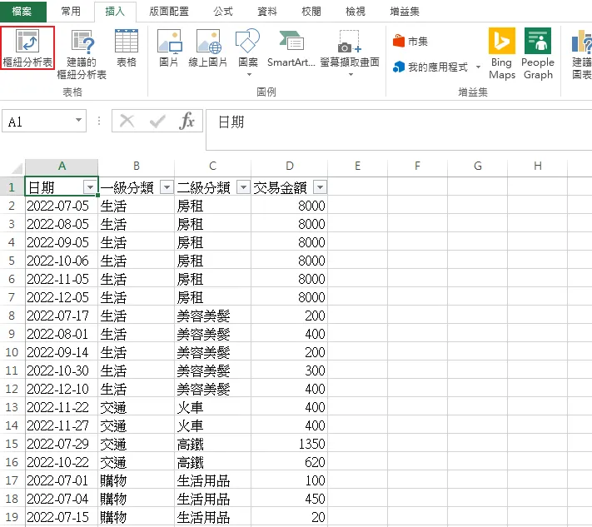Confirm entry with checkmark icon
Image resolution: width=592 pixels, height=527 pixels.
click(157, 122)
